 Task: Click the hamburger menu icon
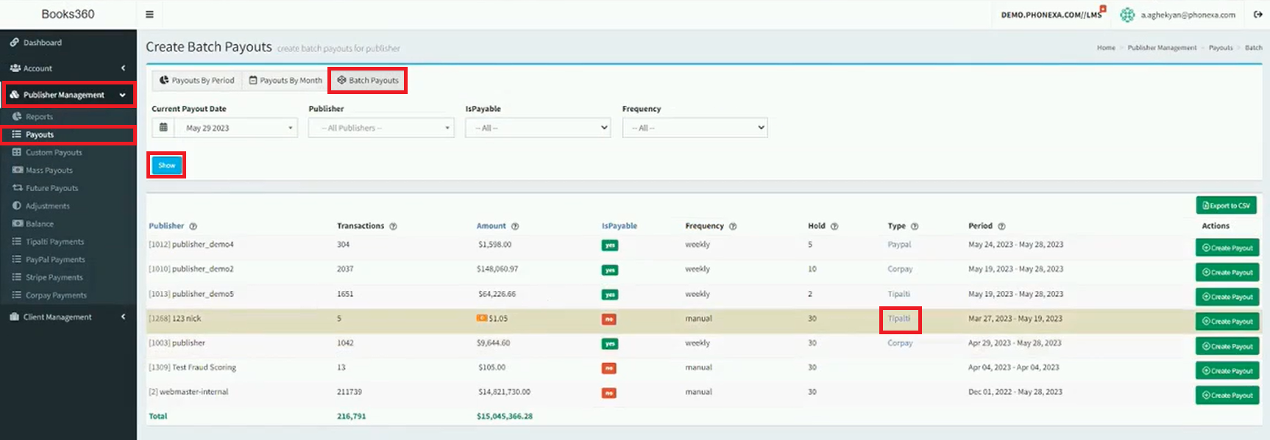(x=149, y=14)
